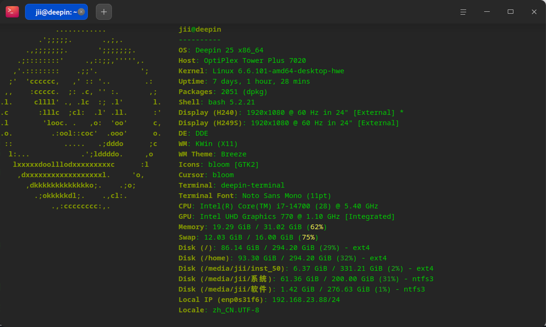This screenshot has width=546, height=327.
Task: Open the terminal hamburger menu
Action: (463, 12)
